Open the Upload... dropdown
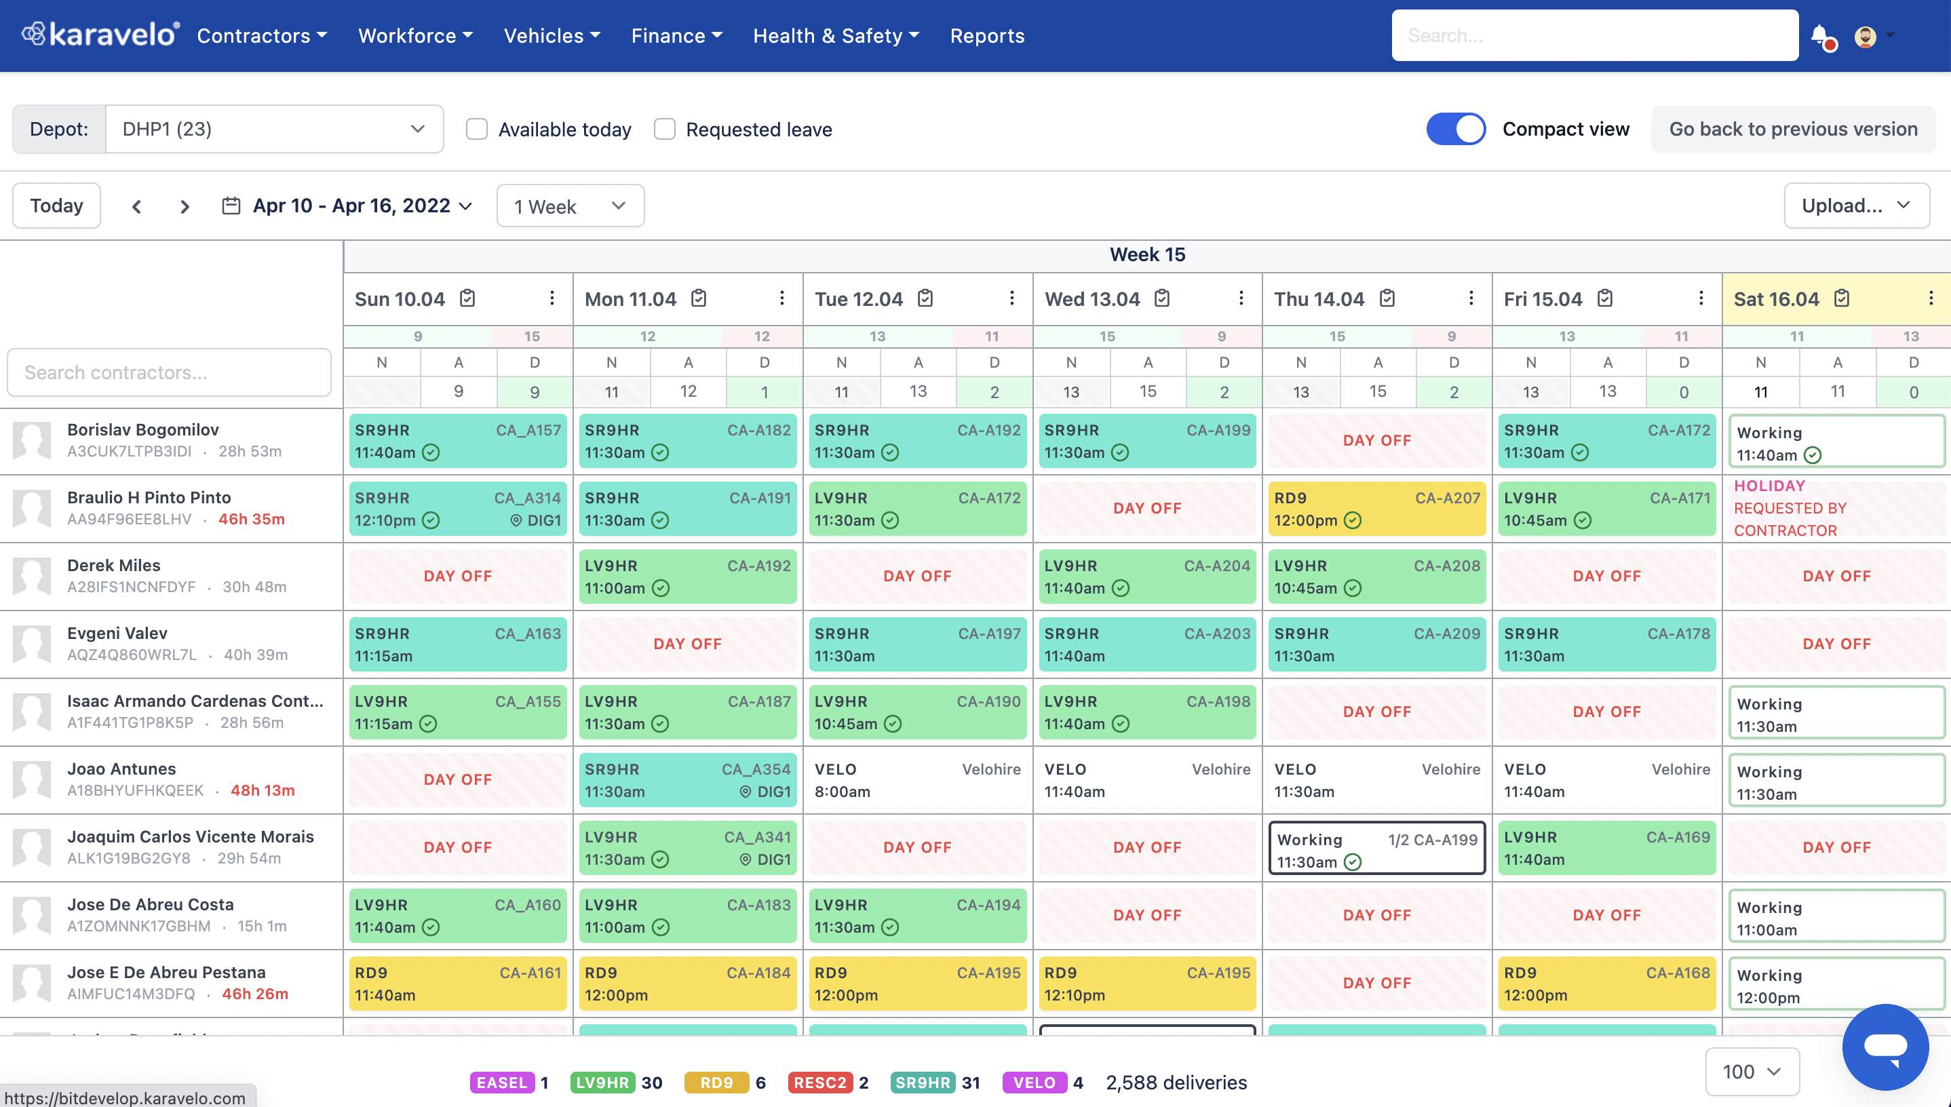Screen dimensions: 1951x1107 1856,206
